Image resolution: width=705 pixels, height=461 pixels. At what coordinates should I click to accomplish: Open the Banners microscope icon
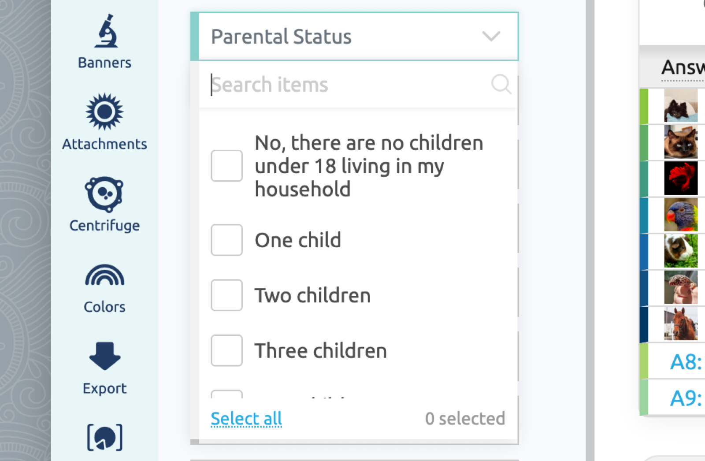coord(105,31)
